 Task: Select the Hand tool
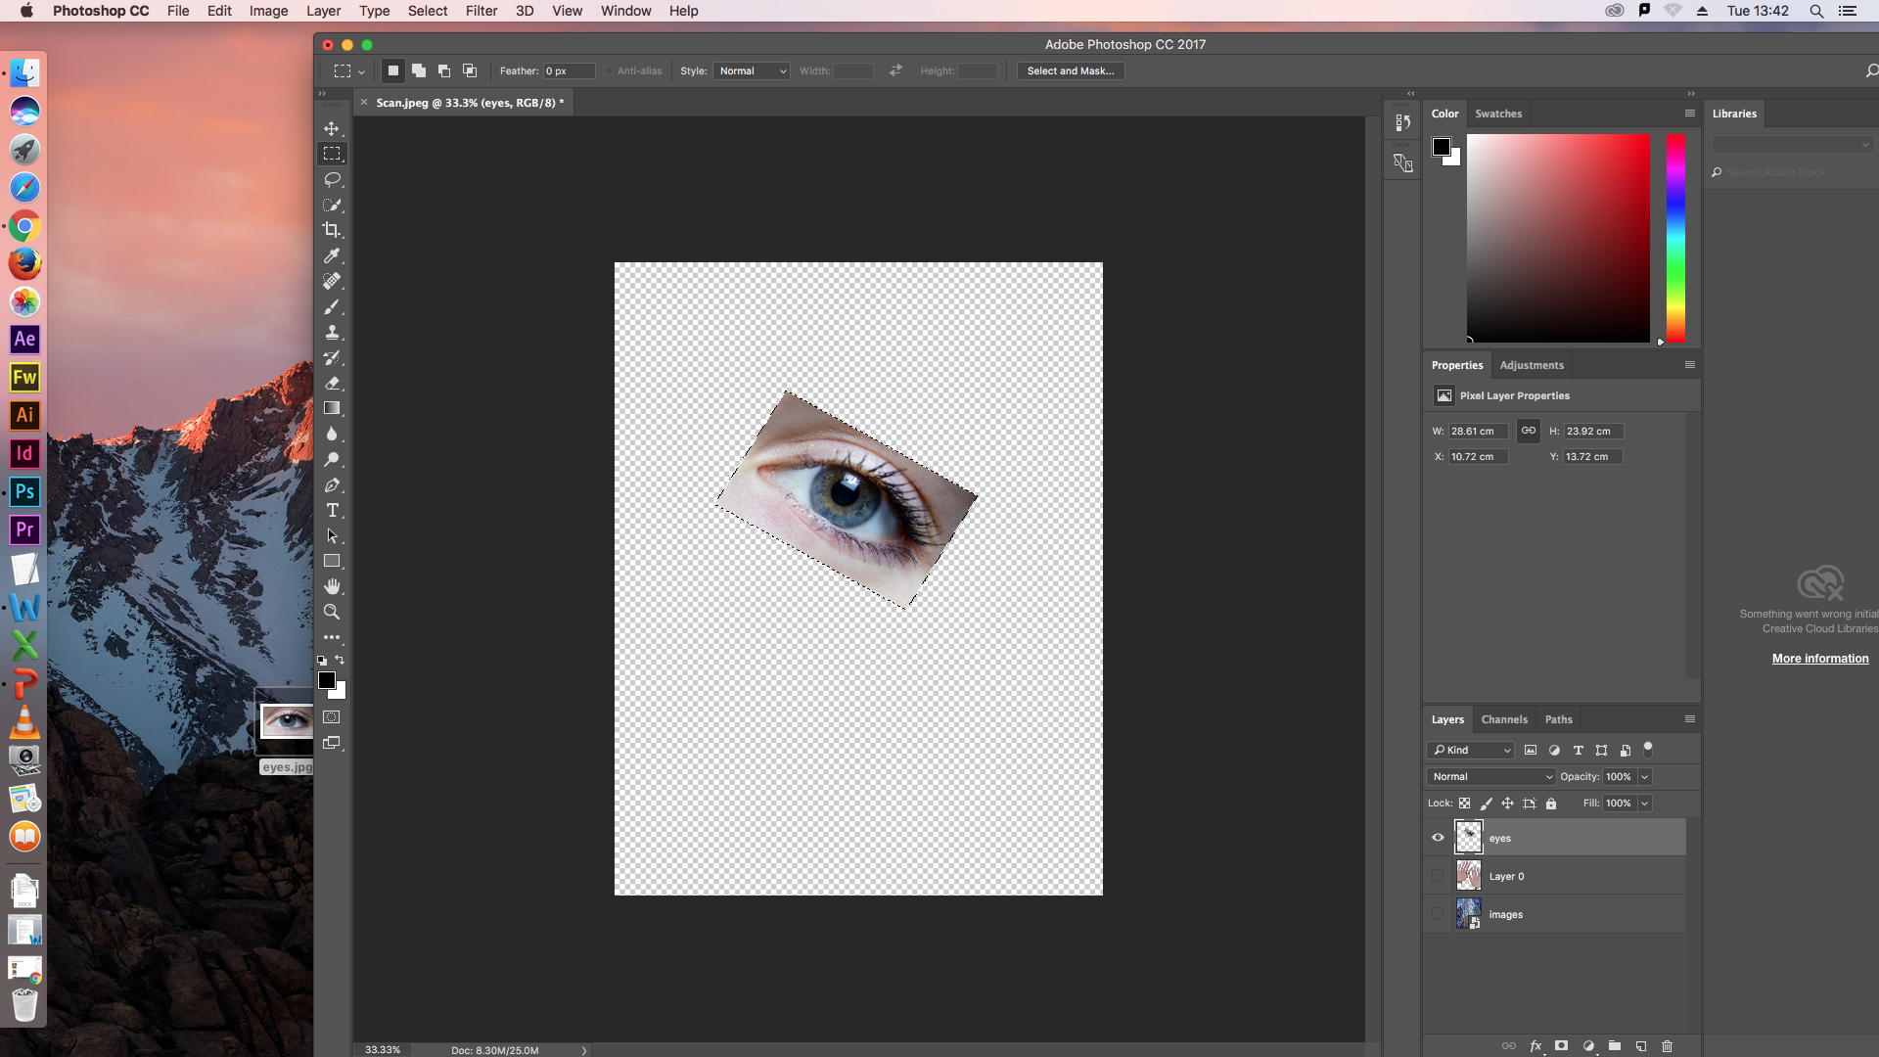332,586
